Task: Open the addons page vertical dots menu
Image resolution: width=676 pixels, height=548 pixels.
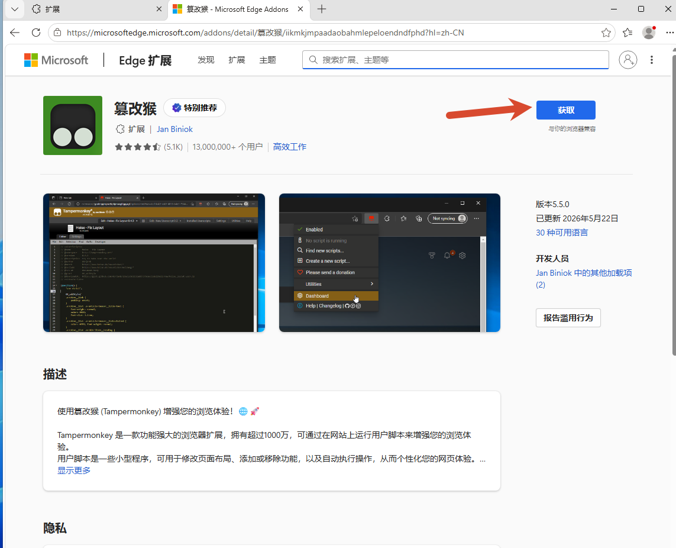Action: pyautogui.click(x=651, y=60)
